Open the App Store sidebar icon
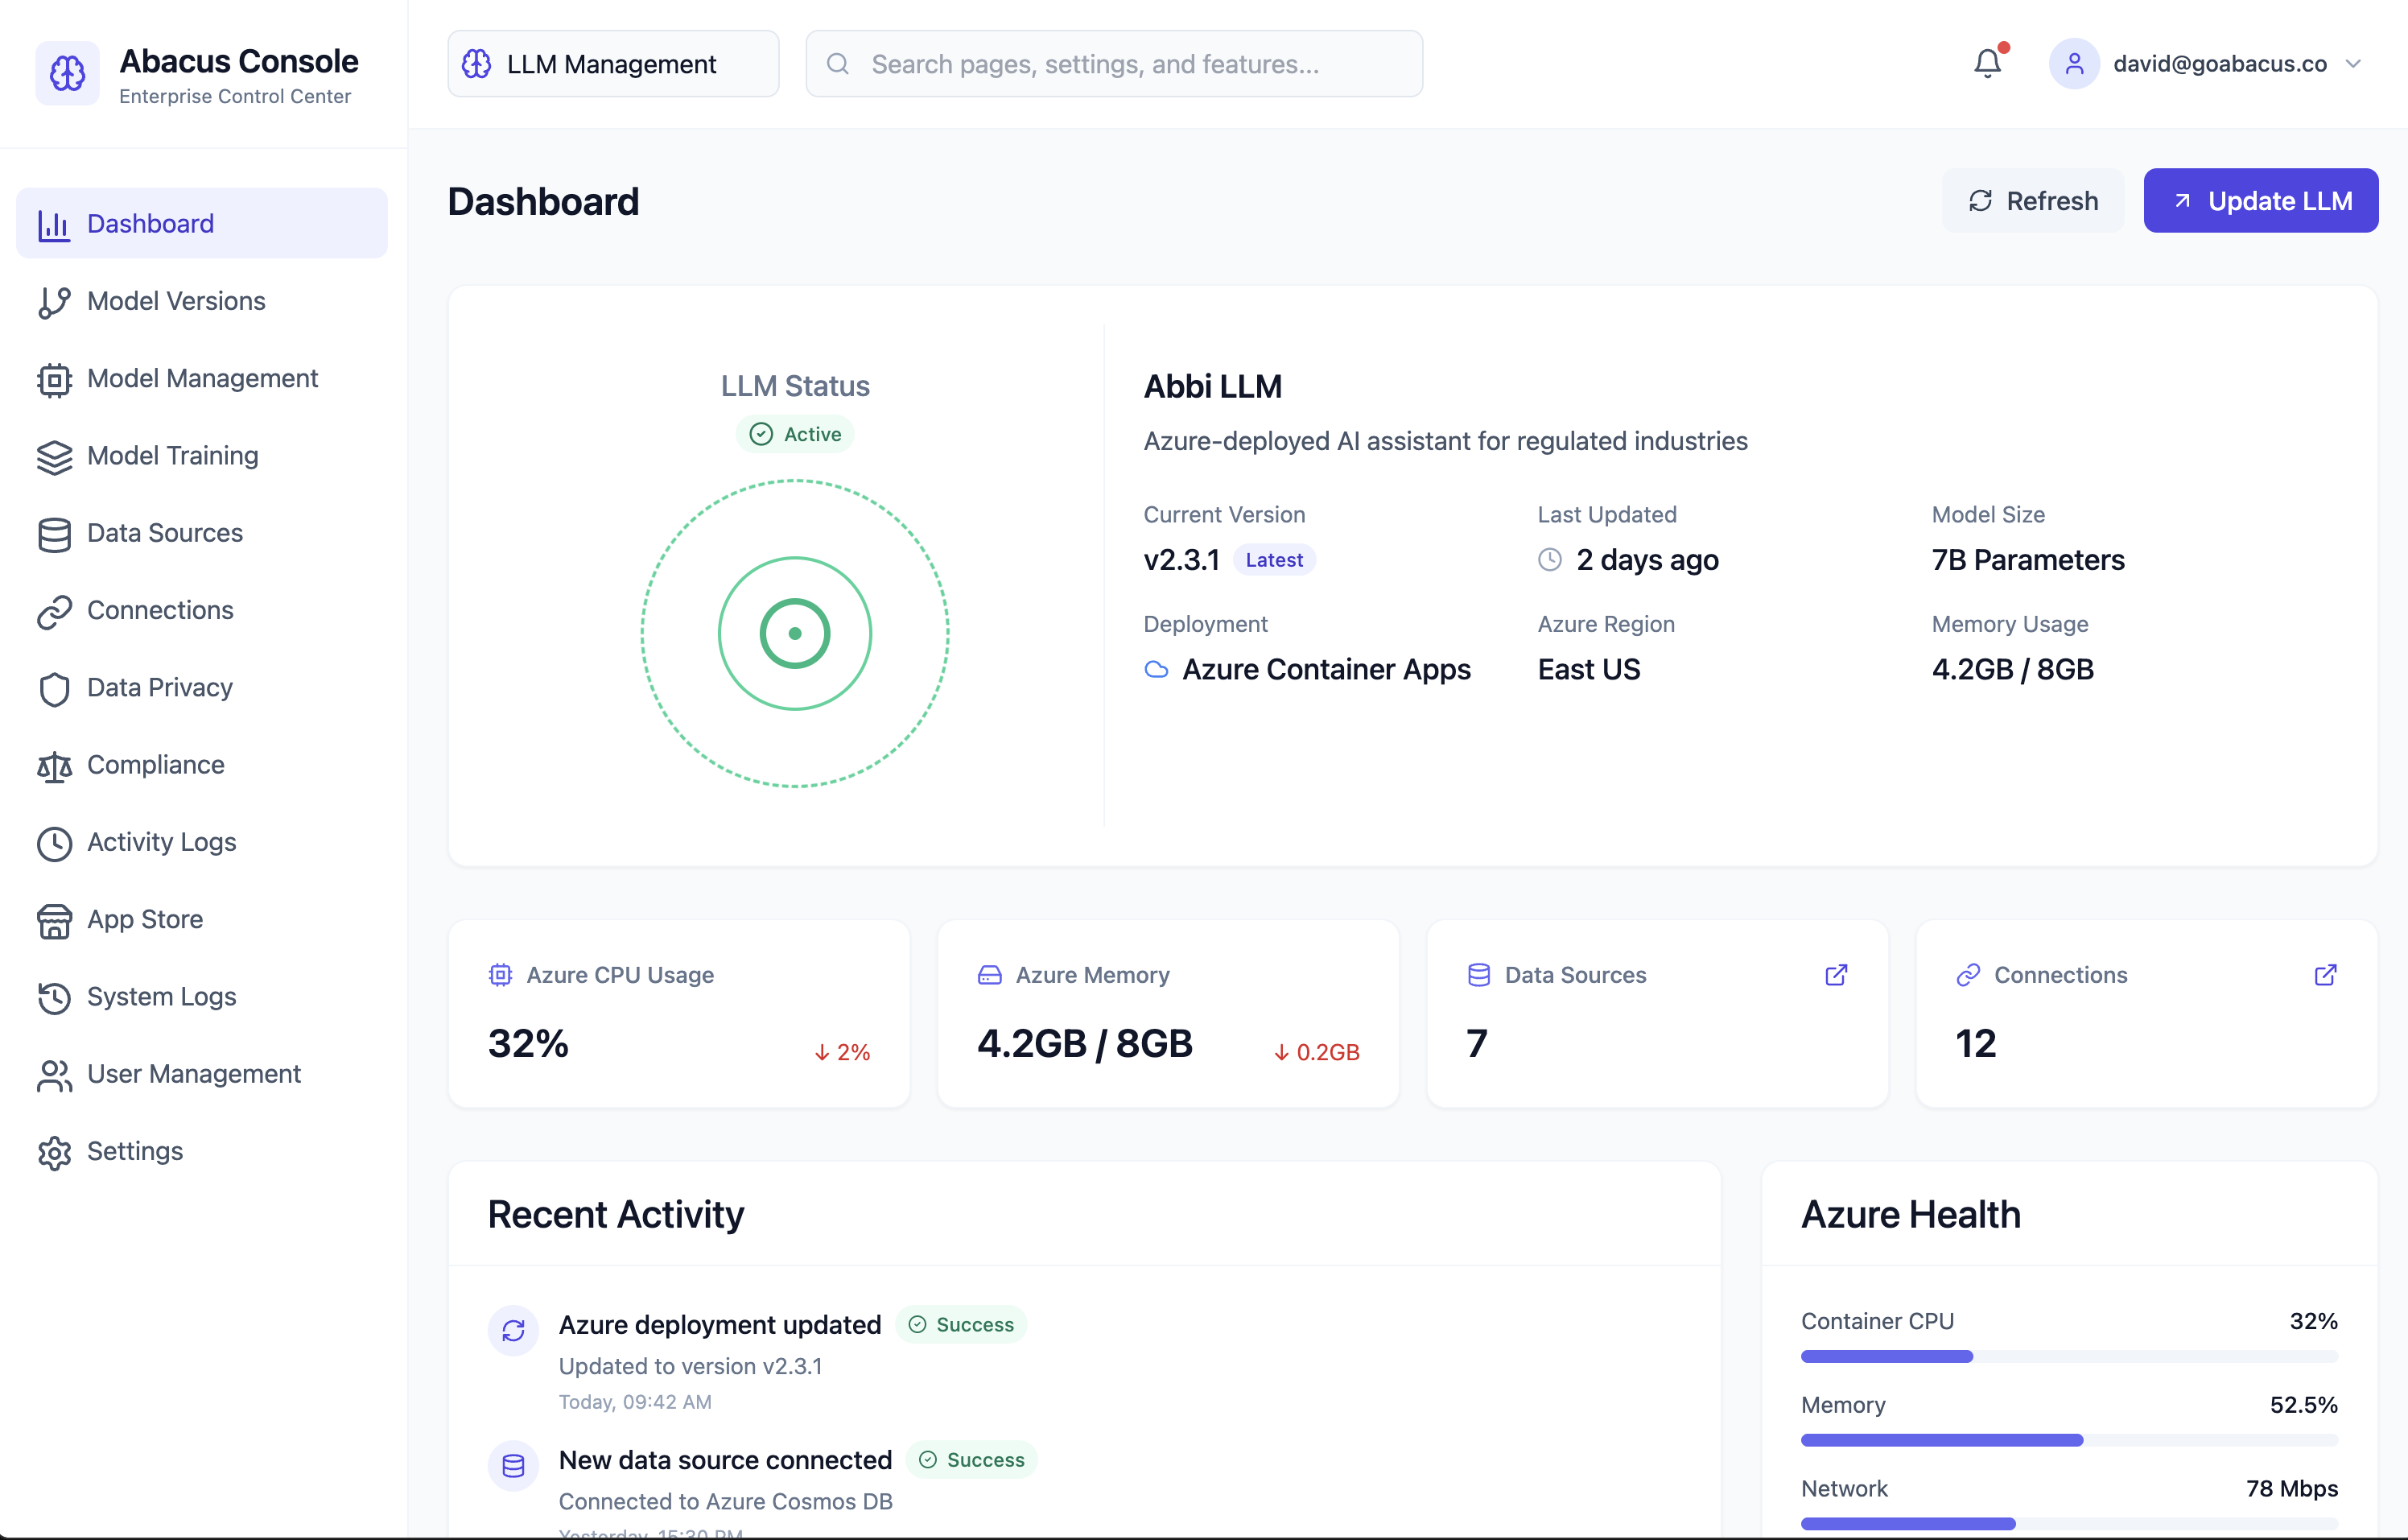2408x1540 pixels. pyautogui.click(x=54, y=920)
